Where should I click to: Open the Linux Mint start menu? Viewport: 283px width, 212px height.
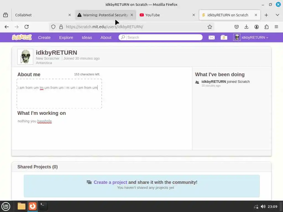point(6,206)
